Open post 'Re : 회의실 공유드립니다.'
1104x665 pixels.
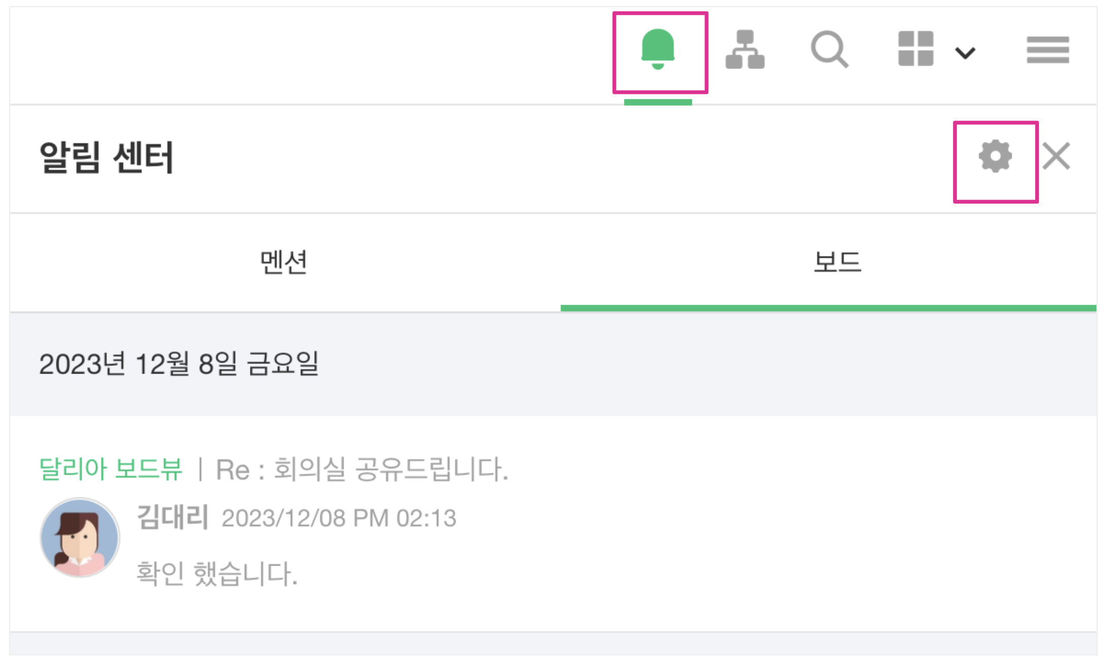362,469
